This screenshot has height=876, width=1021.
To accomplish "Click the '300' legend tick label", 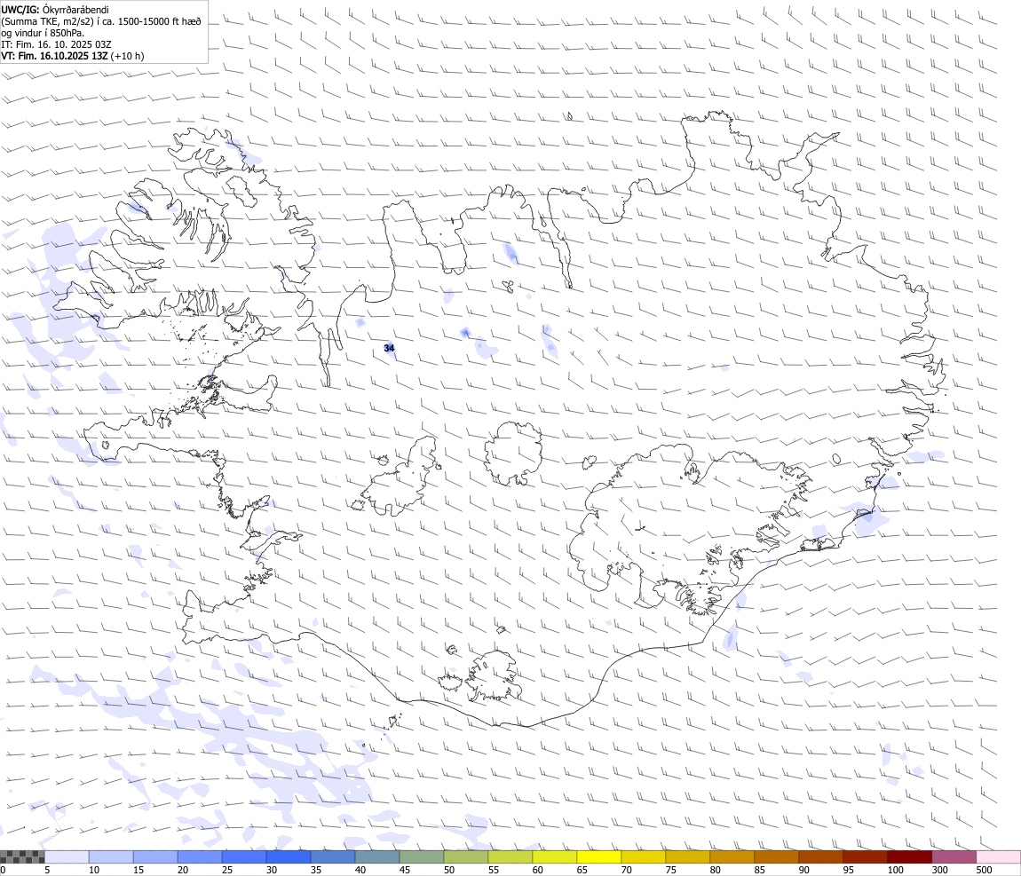I will (x=939, y=870).
